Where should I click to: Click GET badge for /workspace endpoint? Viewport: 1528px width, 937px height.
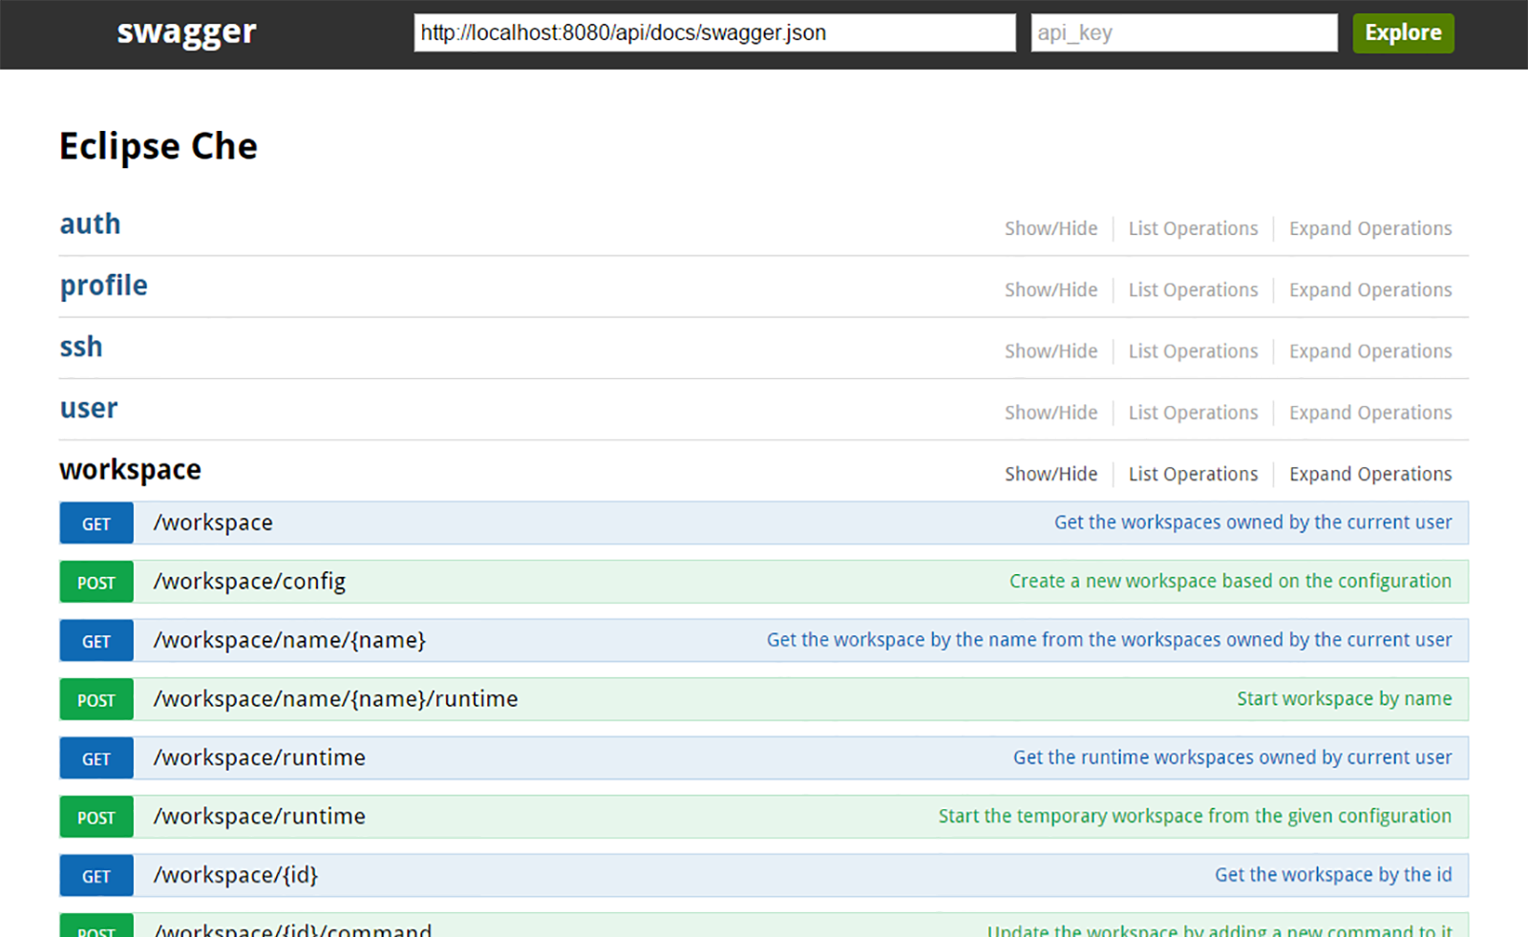pyautogui.click(x=96, y=524)
